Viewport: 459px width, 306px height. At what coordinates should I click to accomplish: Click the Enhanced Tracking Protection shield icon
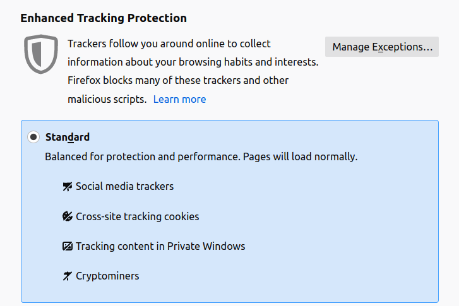pos(41,54)
